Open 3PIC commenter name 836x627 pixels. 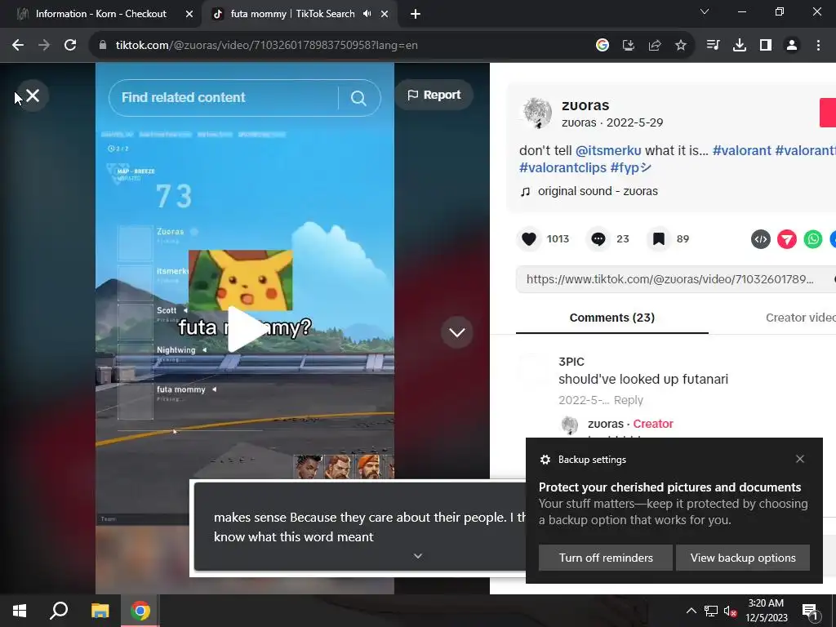pos(571,362)
